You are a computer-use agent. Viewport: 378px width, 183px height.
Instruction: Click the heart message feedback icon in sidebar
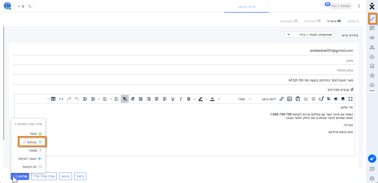(372, 169)
